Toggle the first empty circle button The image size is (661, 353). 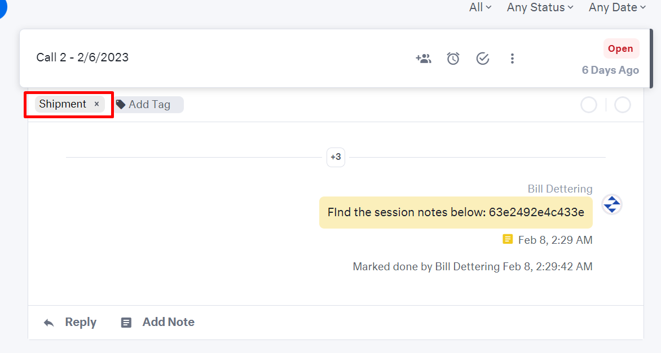point(589,105)
